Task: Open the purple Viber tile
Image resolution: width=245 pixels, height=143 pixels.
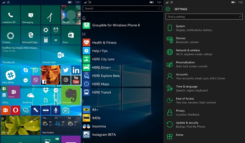Action: [36, 80]
